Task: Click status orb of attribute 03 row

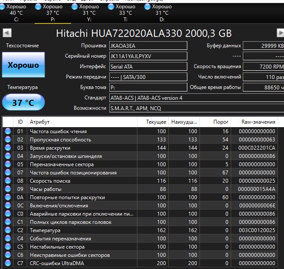Action: coord(8,148)
